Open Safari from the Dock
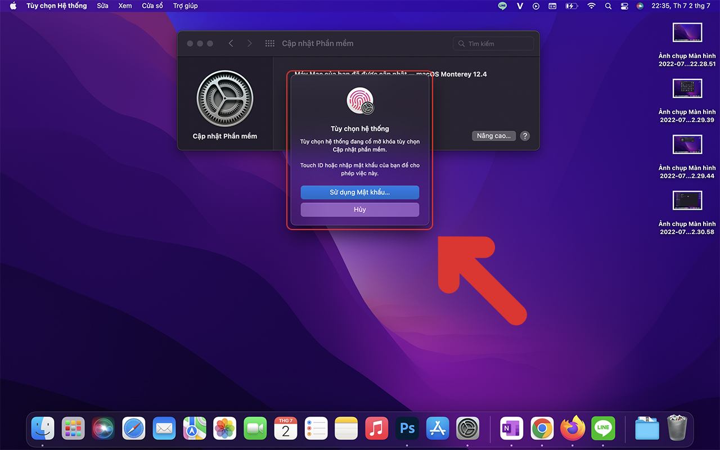720x450 pixels. pyautogui.click(x=134, y=429)
